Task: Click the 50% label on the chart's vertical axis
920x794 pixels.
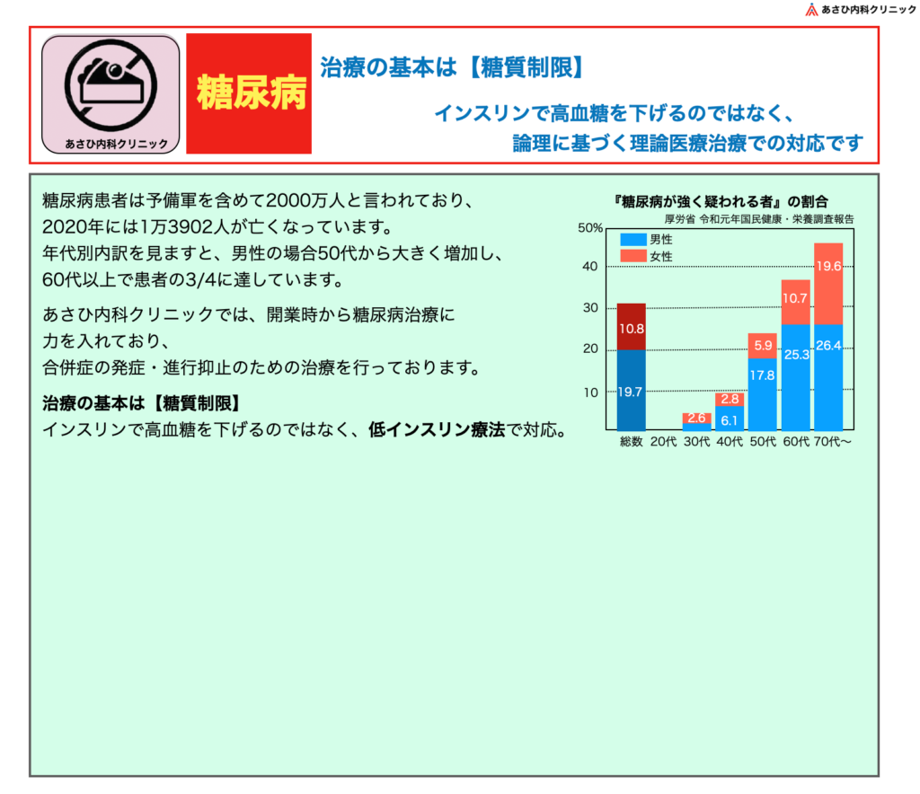Action: tap(589, 228)
